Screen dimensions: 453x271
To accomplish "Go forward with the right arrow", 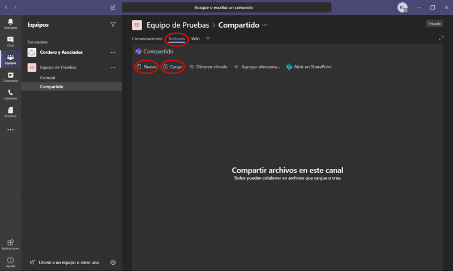I will pos(15,7).
